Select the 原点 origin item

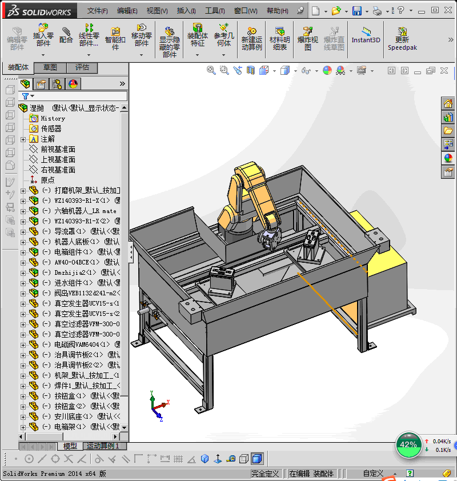click(47, 180)
